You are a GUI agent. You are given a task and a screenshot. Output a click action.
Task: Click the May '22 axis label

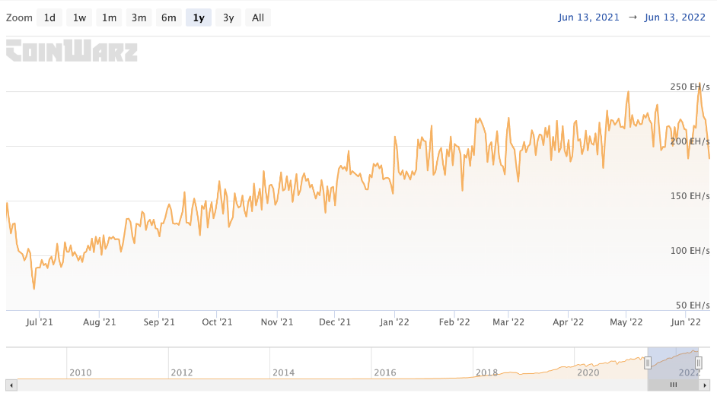pyautogui.click(x=626, y=322)
